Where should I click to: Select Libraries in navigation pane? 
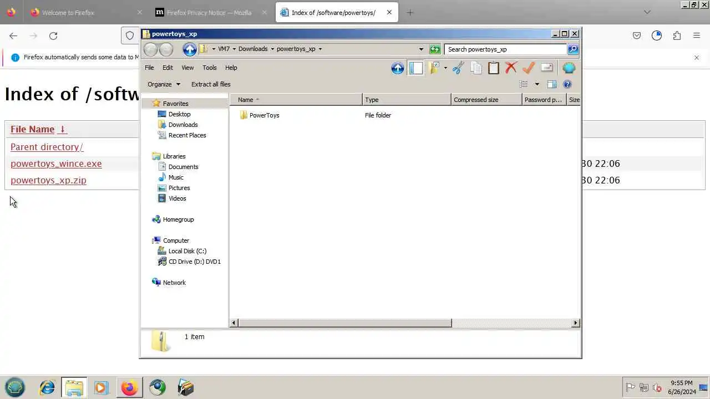coord(174,156)
